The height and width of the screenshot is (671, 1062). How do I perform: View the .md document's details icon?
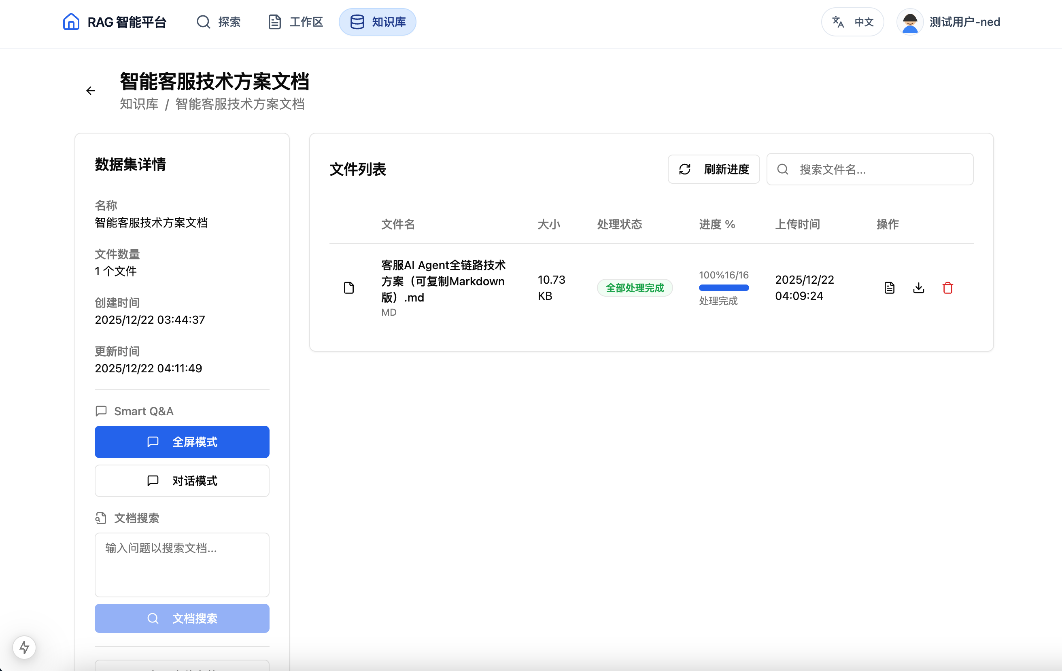890,288
